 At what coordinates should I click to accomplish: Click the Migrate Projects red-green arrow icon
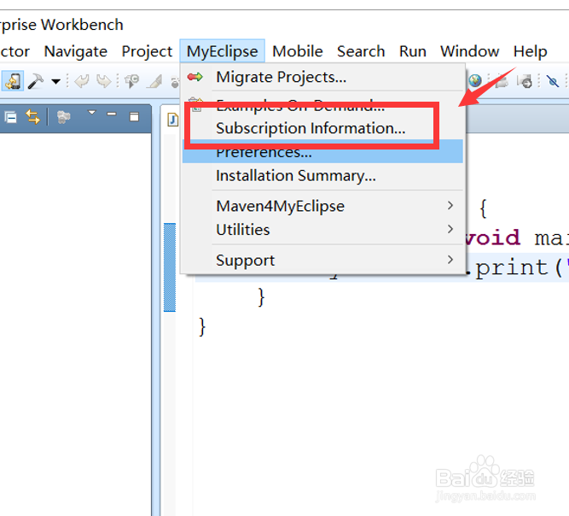point(195,77)
